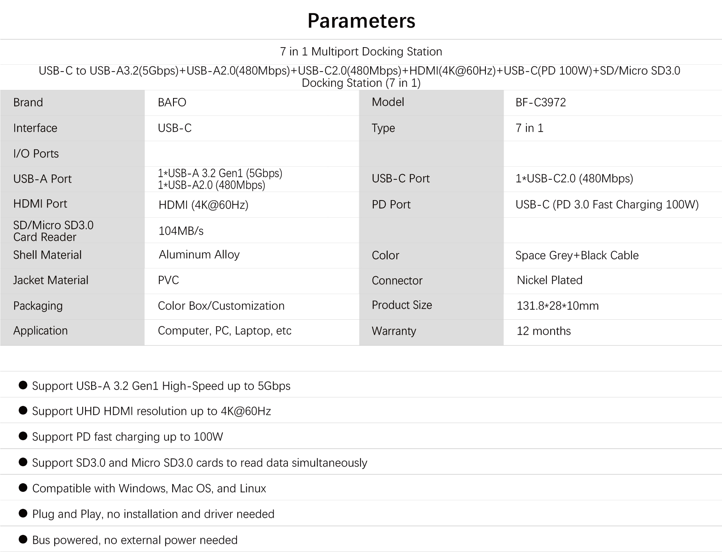Click bullet beside PD fast charging line
The width and height of the screenshot is (722, 552).
click(x=23, y=436)
